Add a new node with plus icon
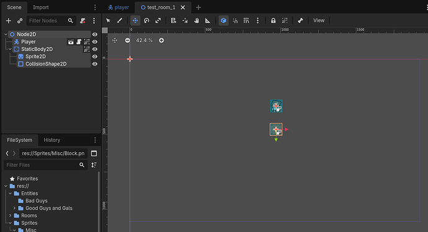 9,20
